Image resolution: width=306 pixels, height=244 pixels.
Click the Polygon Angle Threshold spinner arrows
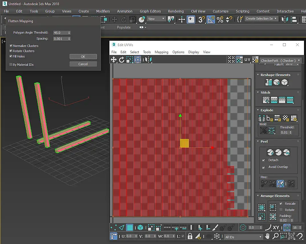click(69, 33)
